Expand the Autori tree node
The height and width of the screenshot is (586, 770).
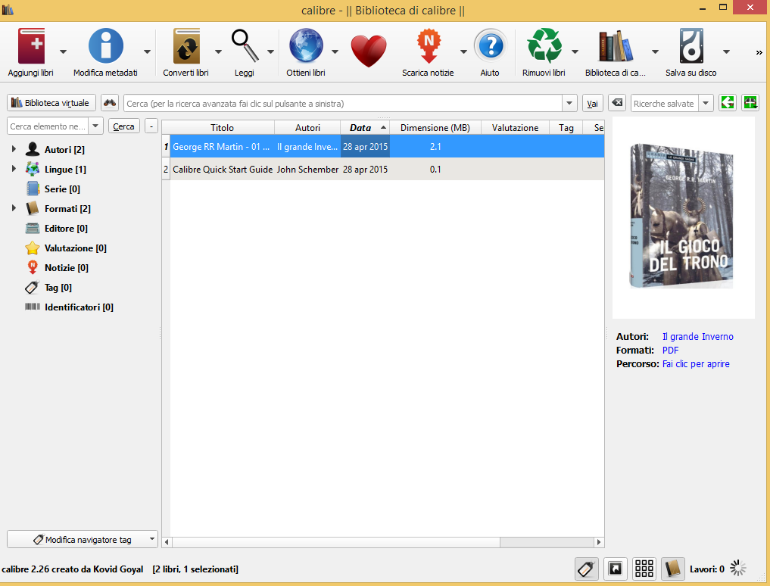tap(14, 149)
